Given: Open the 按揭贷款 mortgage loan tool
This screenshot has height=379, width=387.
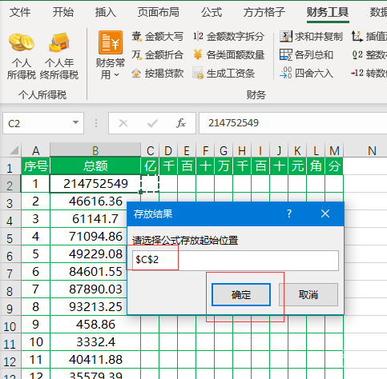Looking at the screenshot, I should [158, 73].
